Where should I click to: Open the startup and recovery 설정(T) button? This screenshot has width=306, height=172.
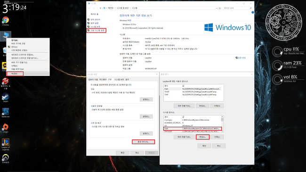[146, 133]
